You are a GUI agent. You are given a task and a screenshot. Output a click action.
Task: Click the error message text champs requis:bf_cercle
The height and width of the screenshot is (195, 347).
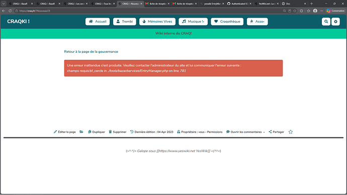pyautogui.click(x=126, y=71)
